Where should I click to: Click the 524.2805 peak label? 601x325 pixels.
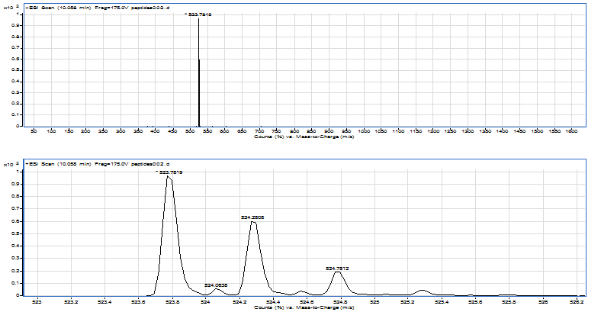252,217
